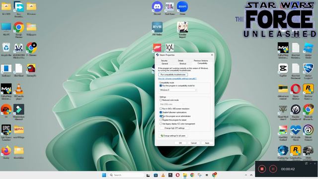Check Register this program for restart
The image size is (318, 179).
pos(160,120)
